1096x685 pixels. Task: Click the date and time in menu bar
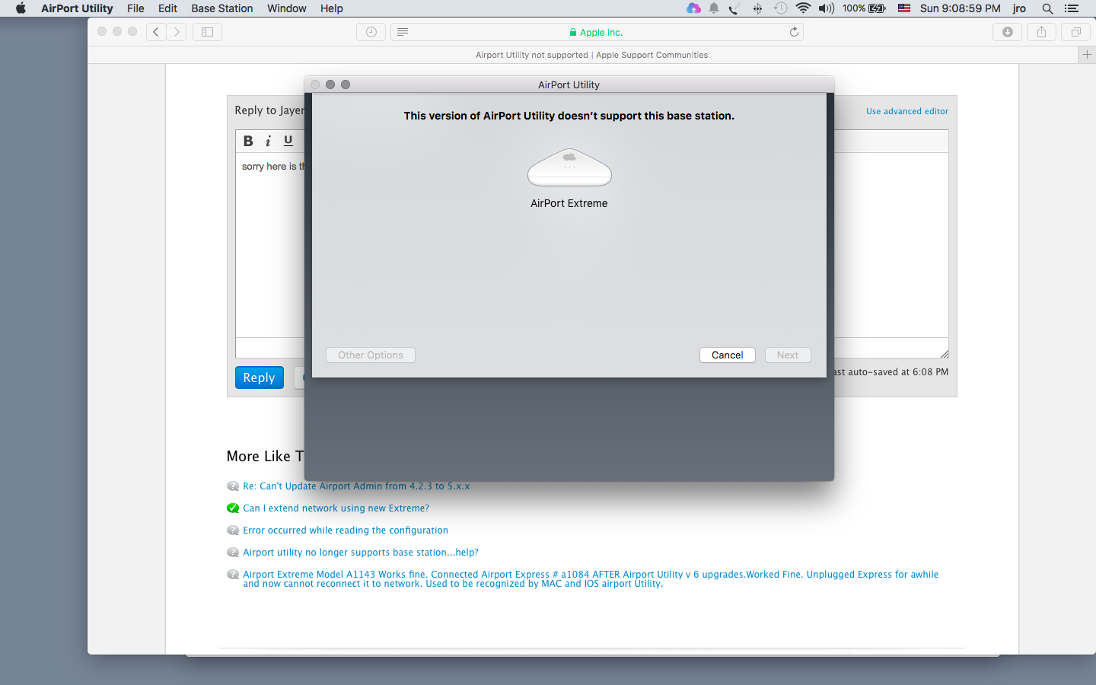961,8
